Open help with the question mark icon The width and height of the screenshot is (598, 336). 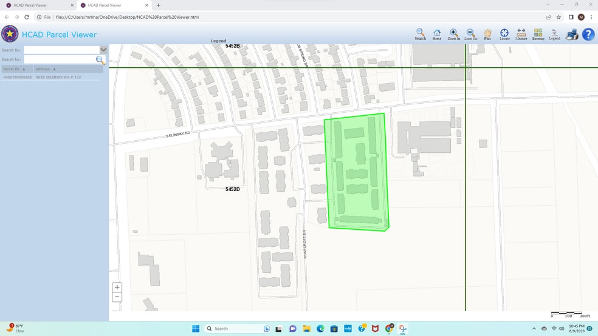point(588,34)
